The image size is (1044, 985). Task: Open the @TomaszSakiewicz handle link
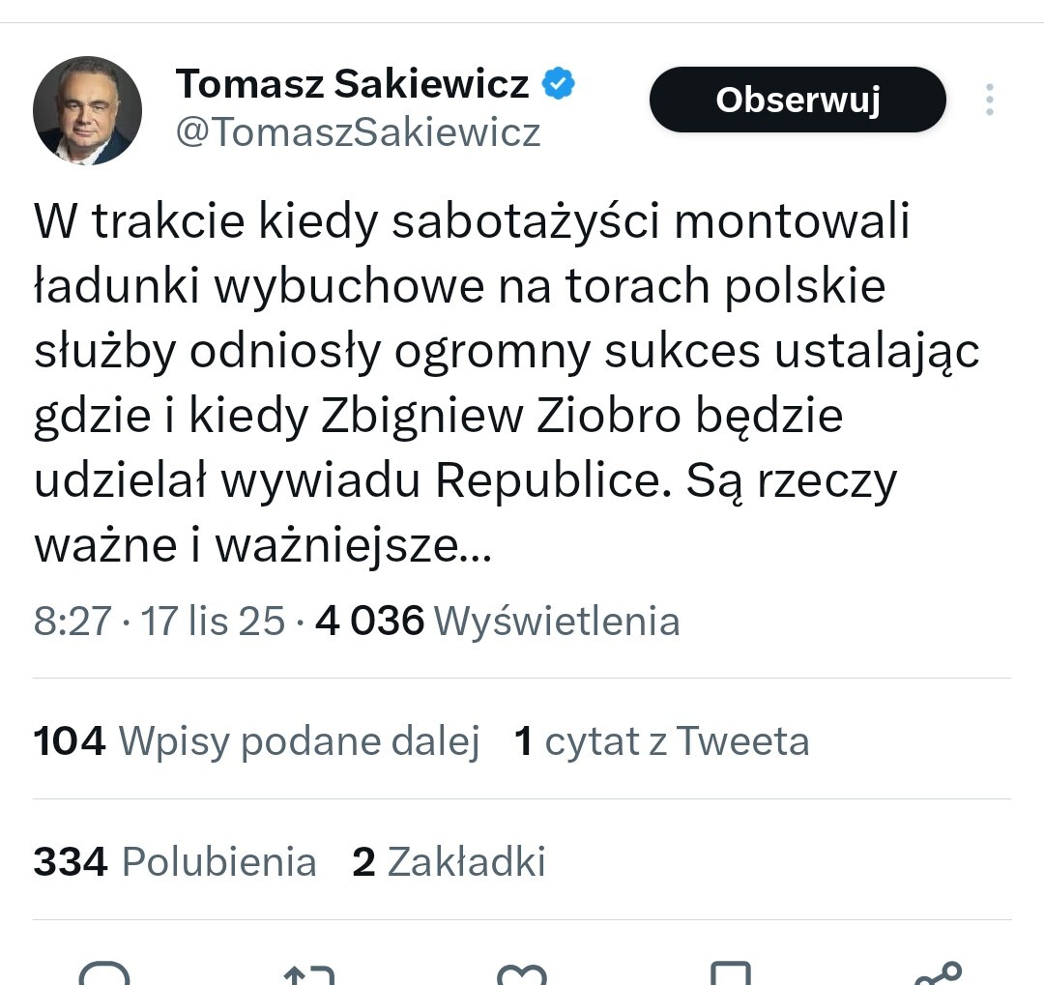358,132
